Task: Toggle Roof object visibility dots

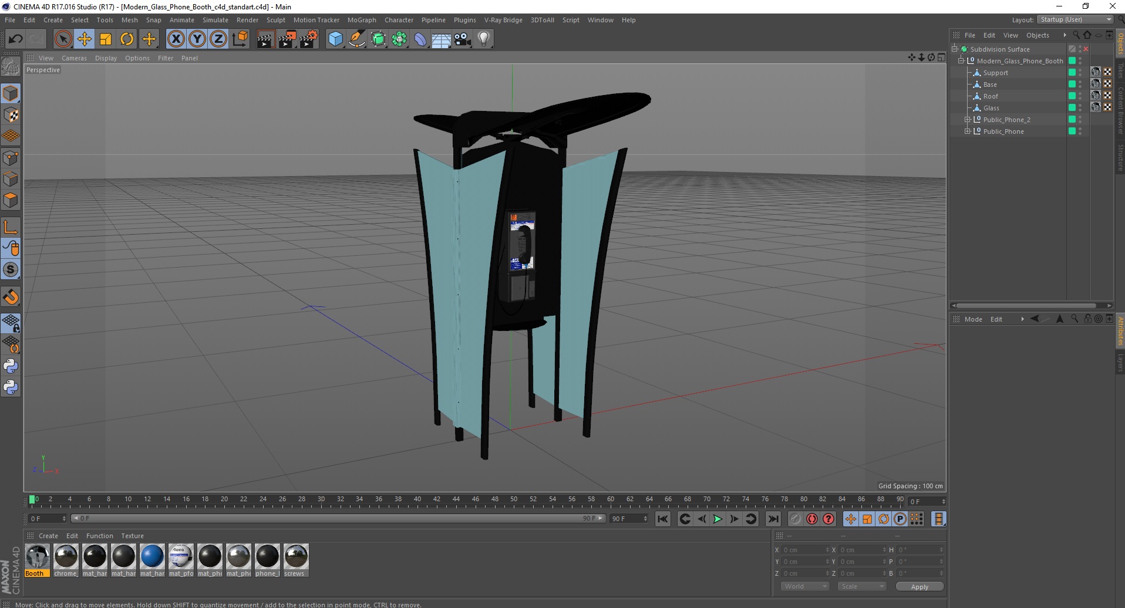Action: (1080, 96)
